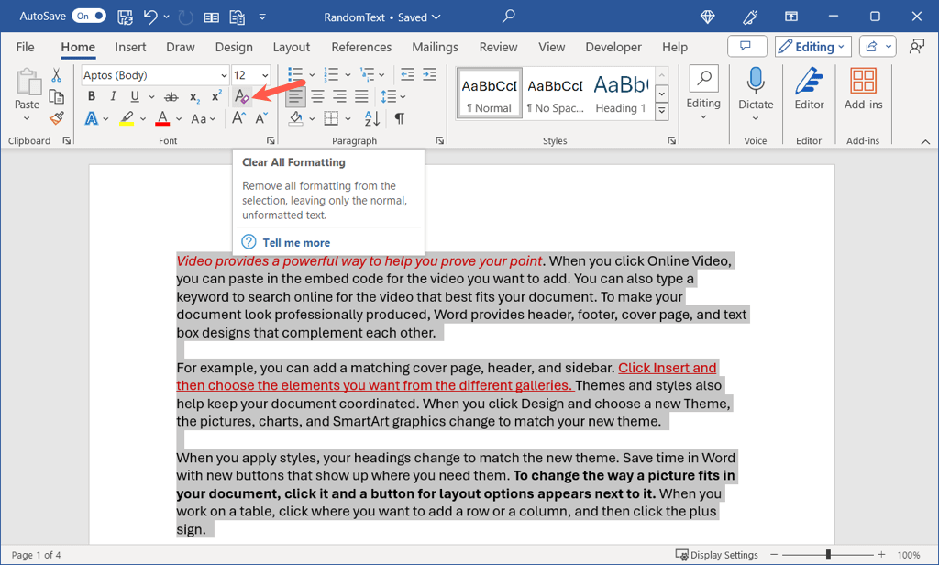Click the Clear All Formatting icon
939x565 pixels.
pyautogui.click(x=241, y=96)
